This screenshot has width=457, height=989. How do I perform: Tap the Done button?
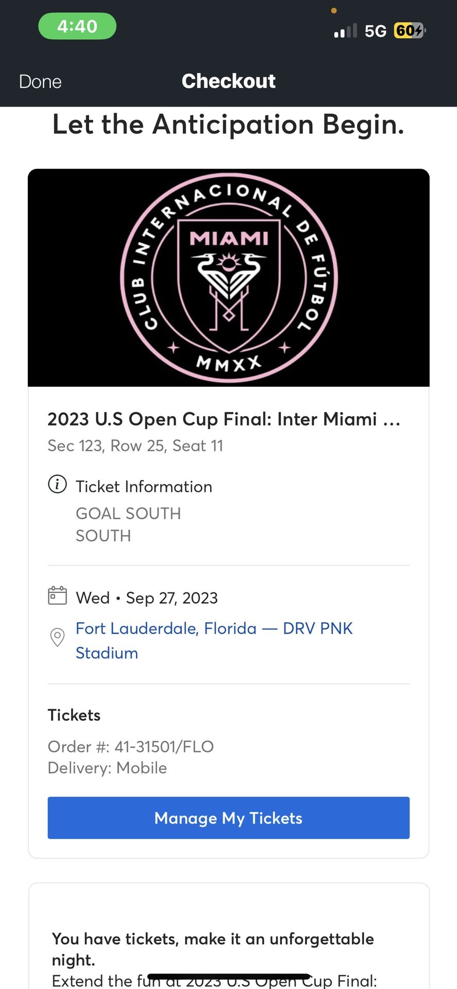point(40,81)
